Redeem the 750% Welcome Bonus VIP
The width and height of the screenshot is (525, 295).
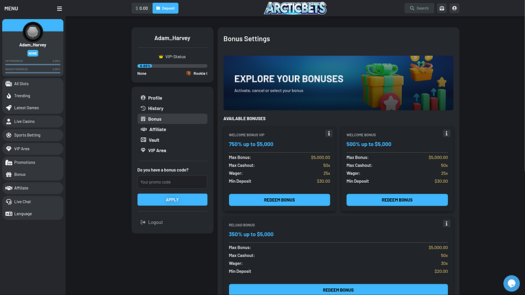pos(279,200)
